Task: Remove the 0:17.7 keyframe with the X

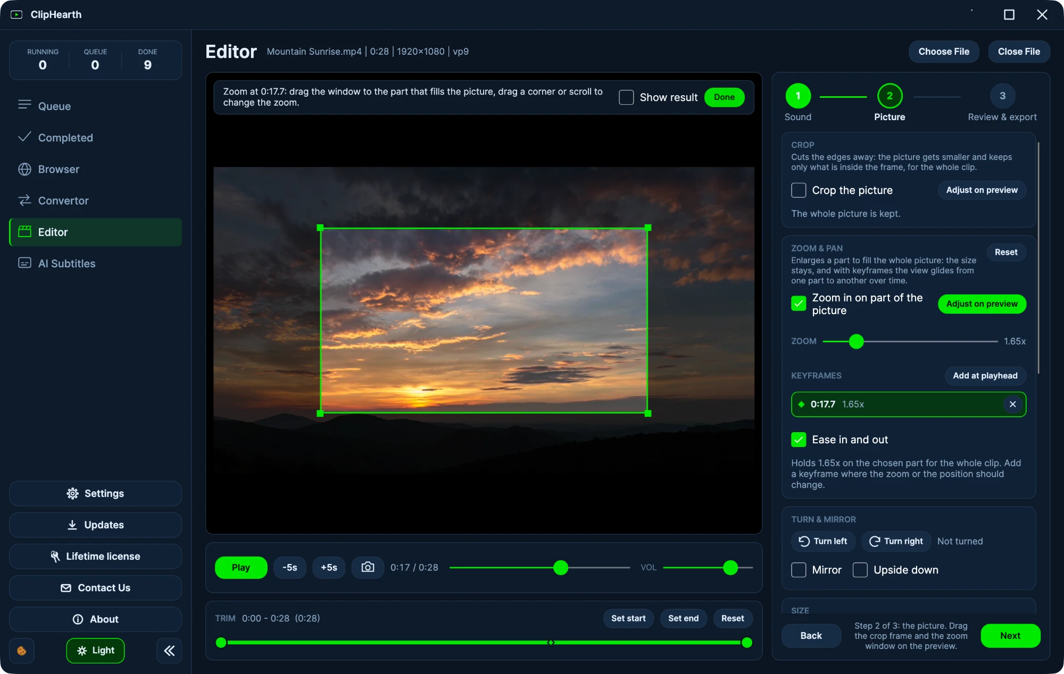Action: click(1012, 405)
